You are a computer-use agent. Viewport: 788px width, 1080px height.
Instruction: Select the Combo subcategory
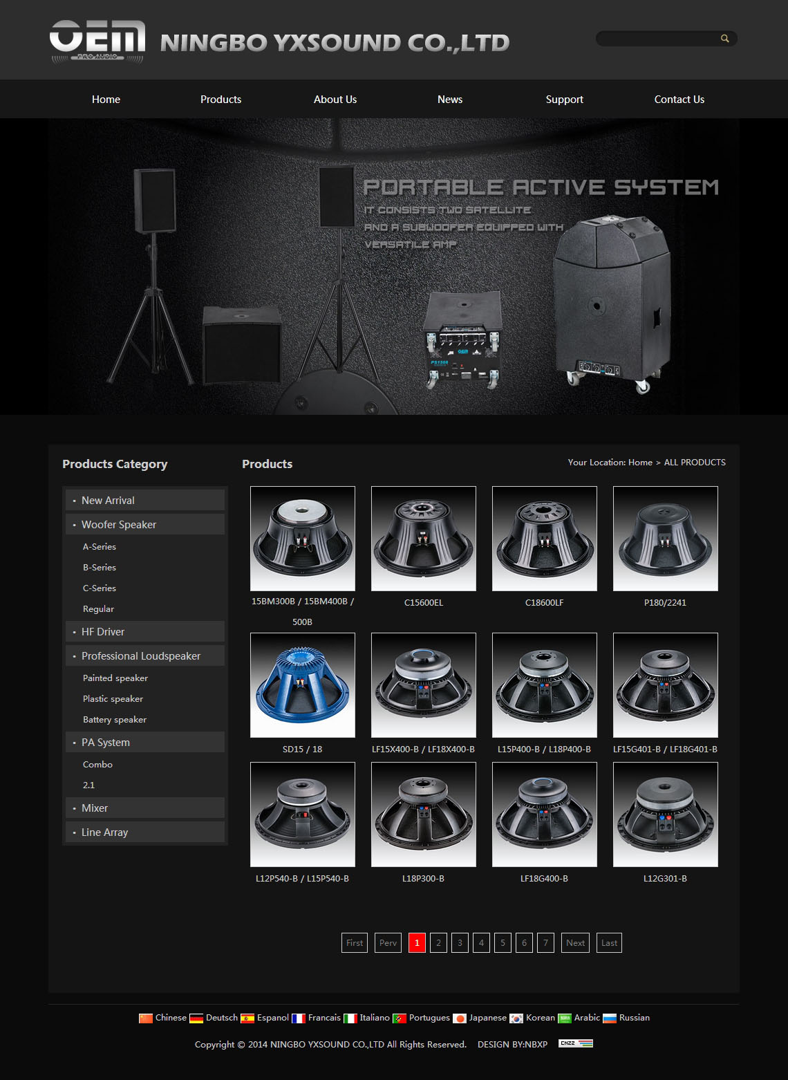click(97, 764)
